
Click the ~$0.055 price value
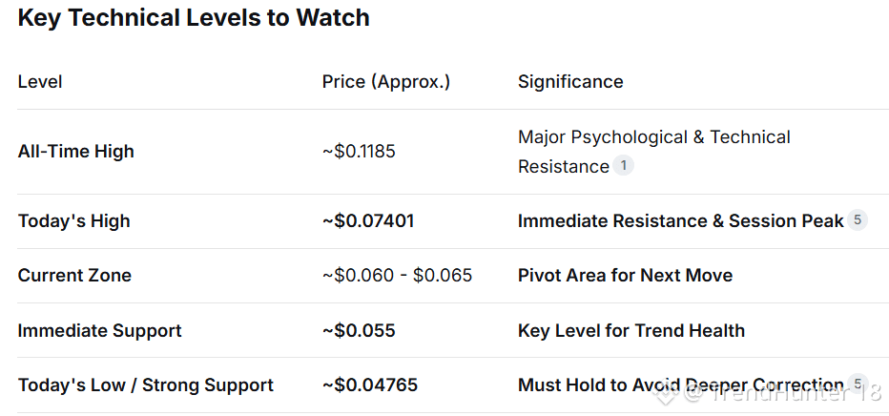click(x=359, y=331)
